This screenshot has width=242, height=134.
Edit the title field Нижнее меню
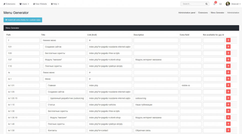coord(63,40)
